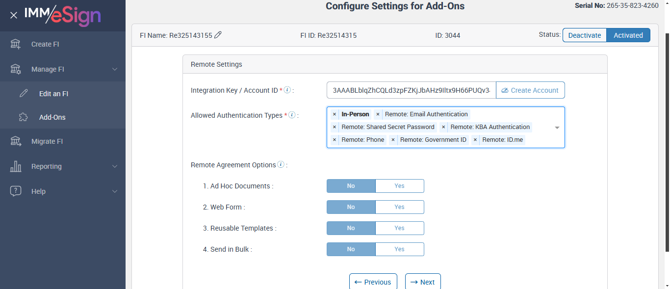Click the Integration Key input field
This screenshot has height=289, width=670.
411,90
